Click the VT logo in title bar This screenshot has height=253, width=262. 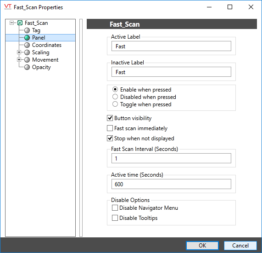[8, 7]
